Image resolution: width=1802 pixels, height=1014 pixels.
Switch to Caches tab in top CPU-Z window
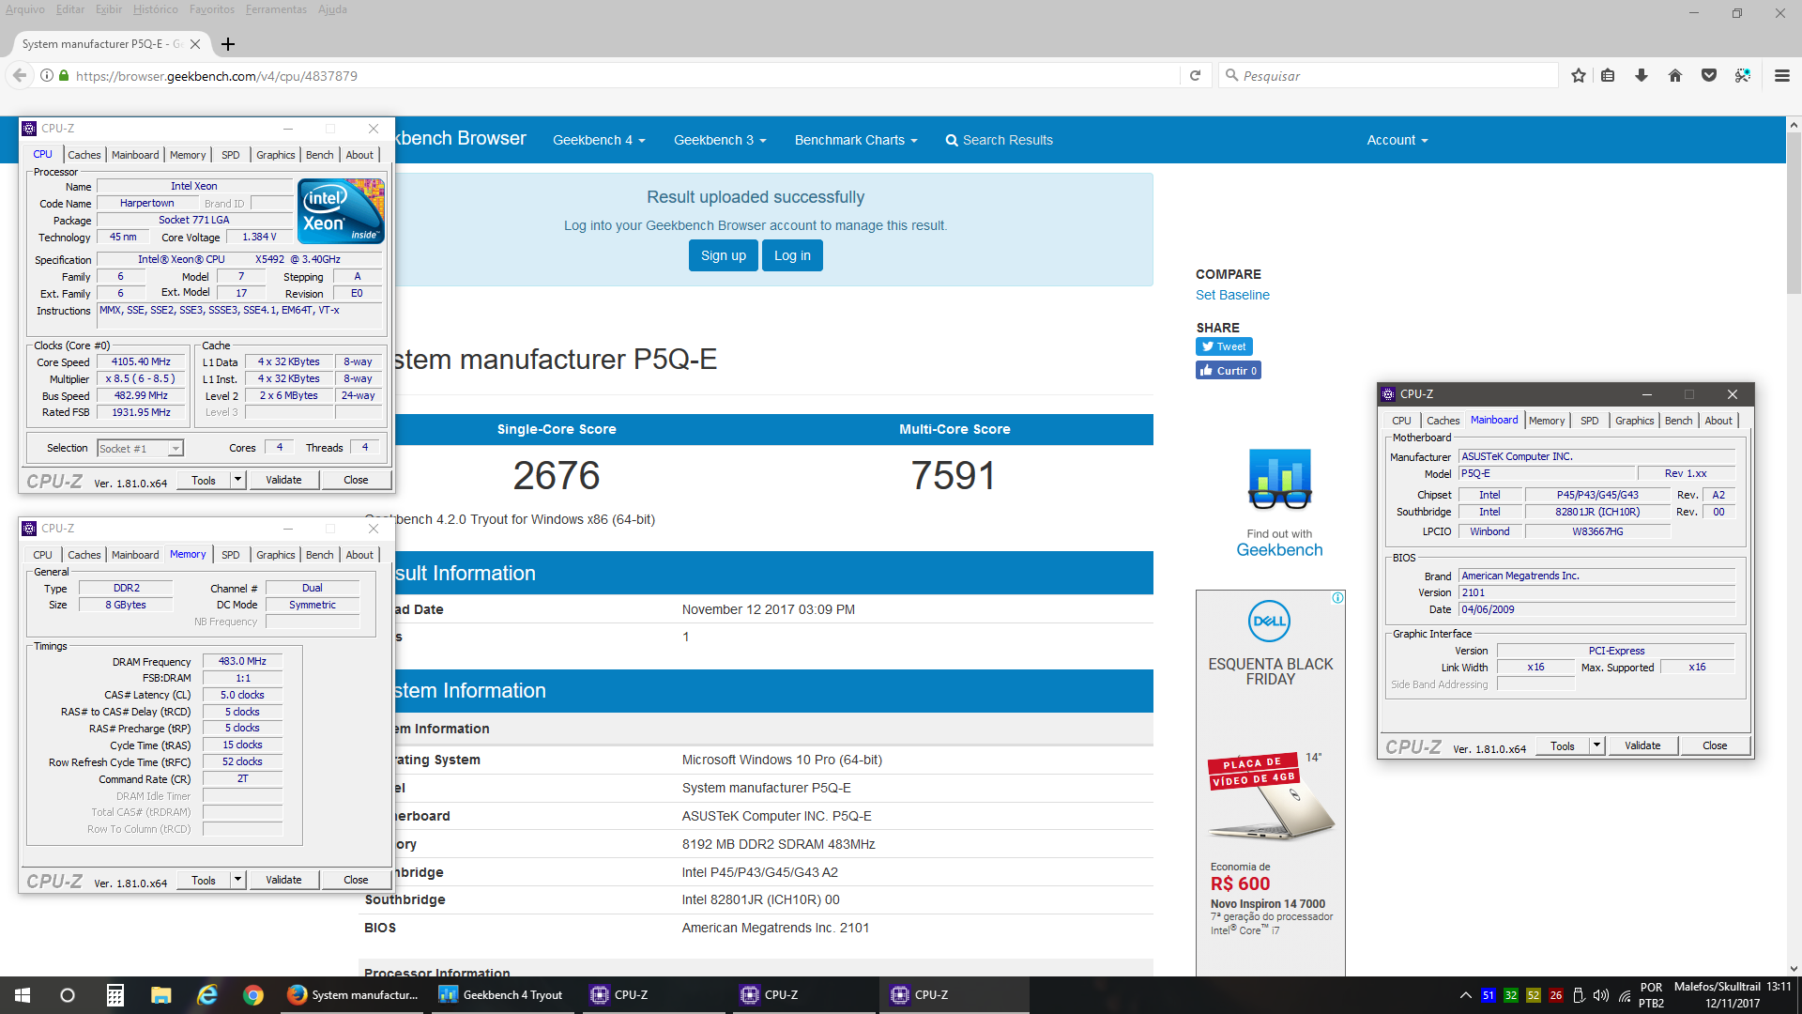[x=84, y=155]
